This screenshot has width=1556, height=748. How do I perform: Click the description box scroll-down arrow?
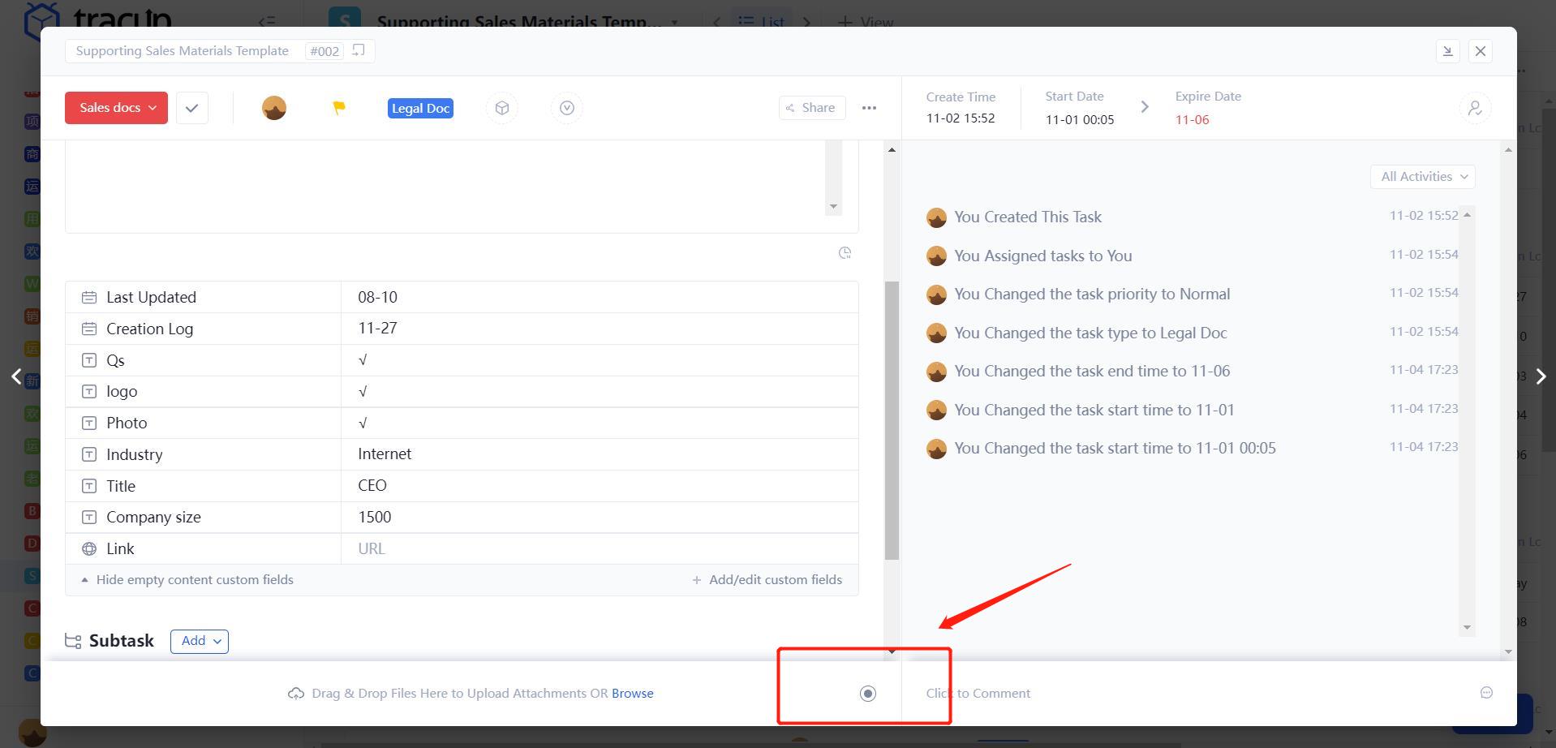[833, 206]
